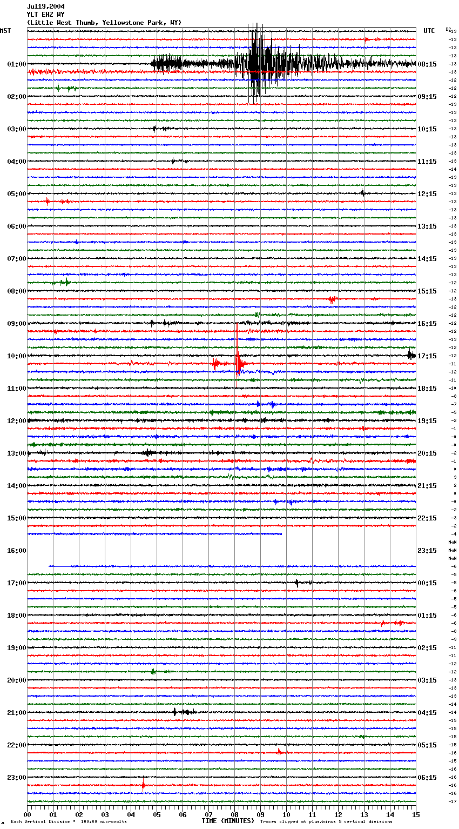The image size is (459, 829).
Task: Select the 07:00 MST time label
Action: [x=17, y=259]
